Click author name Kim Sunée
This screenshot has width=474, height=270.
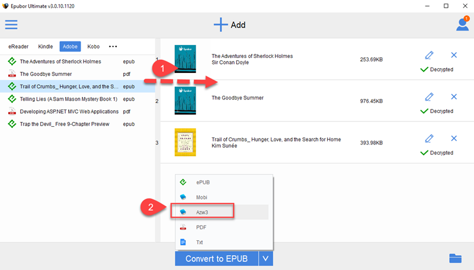[x=224, y=146]
